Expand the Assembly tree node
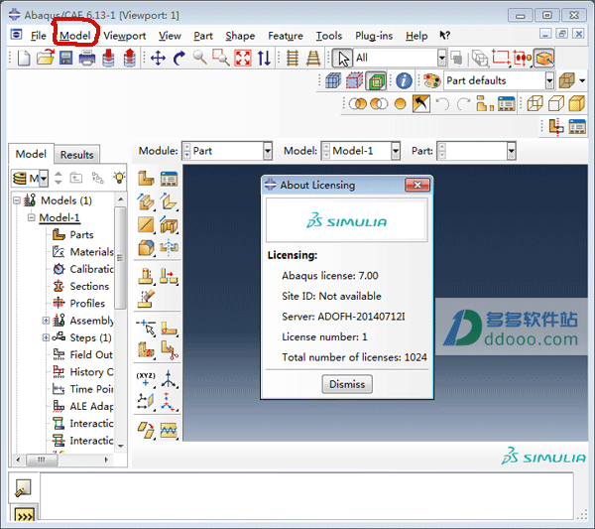 46,321
